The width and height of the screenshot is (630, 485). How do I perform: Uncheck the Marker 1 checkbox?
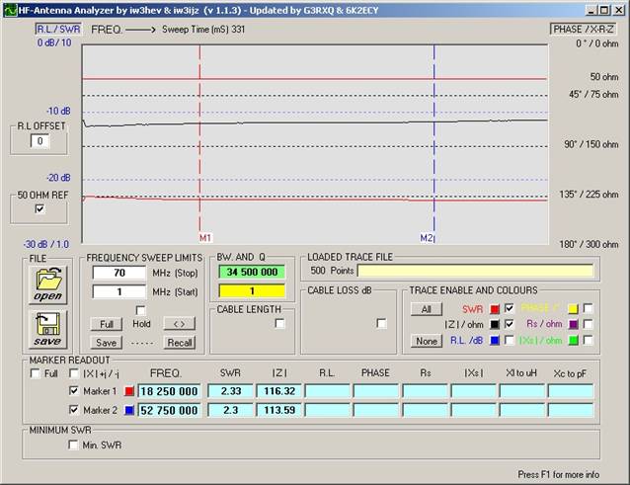(x=73, y=392)
